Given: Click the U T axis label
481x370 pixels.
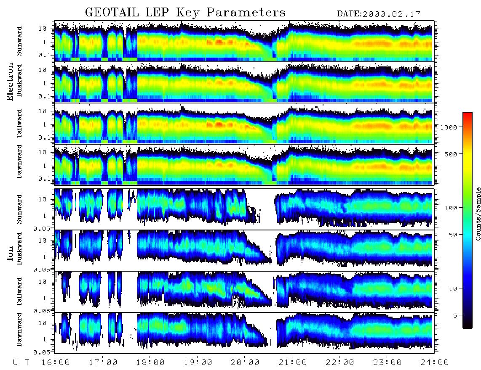Looking at the screenshot, I should pos(21,362).
